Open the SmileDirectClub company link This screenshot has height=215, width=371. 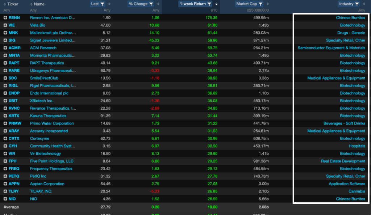tap(44, 78)
